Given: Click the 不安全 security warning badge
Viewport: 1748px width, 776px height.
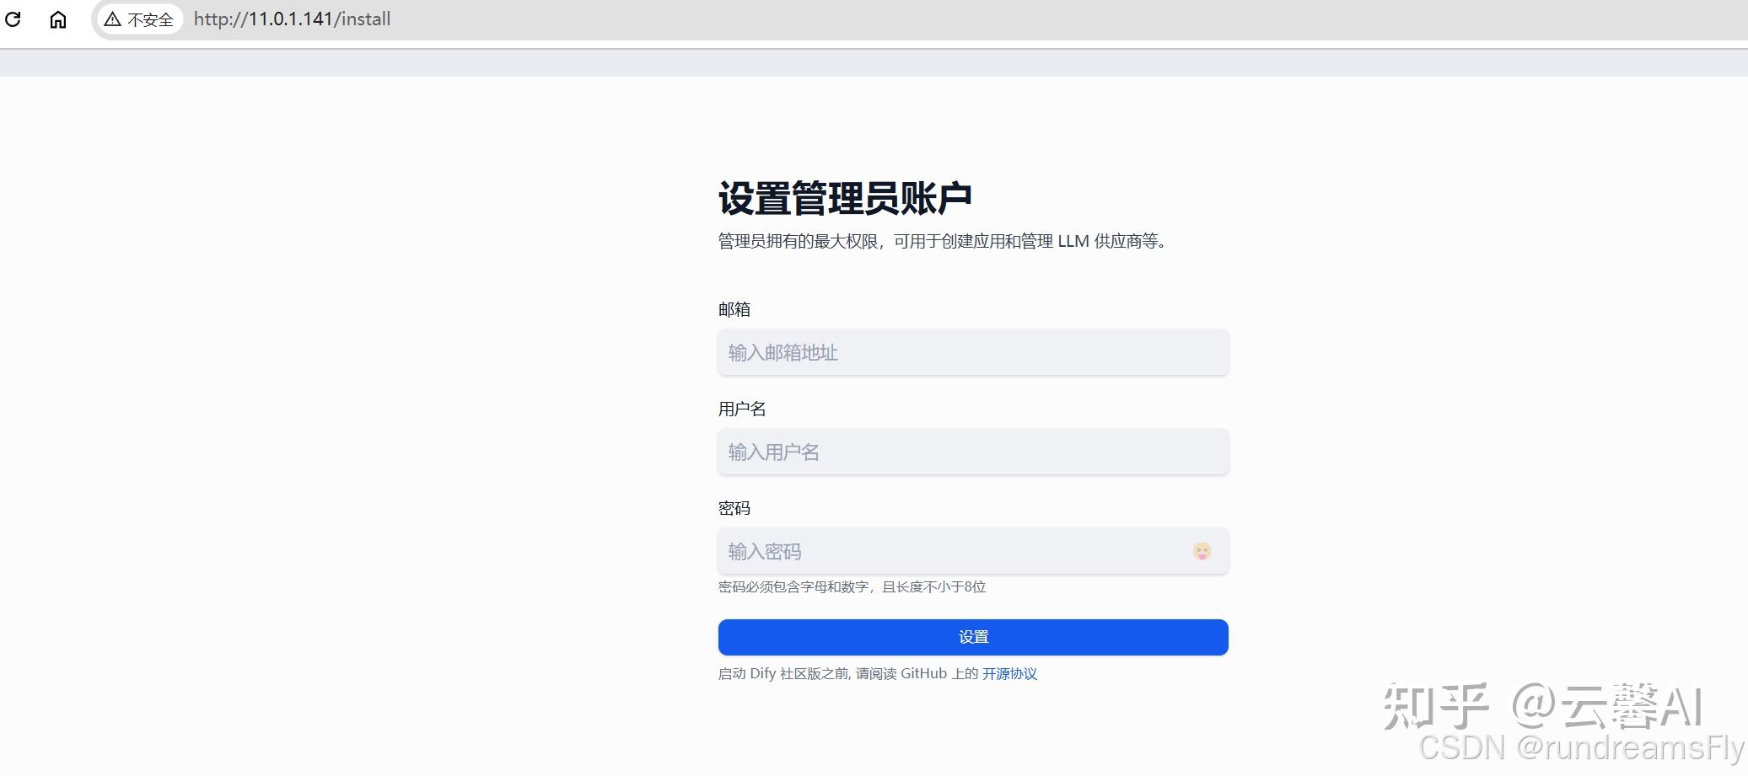Looking at the screenshot, I should (x=139, y=19).
